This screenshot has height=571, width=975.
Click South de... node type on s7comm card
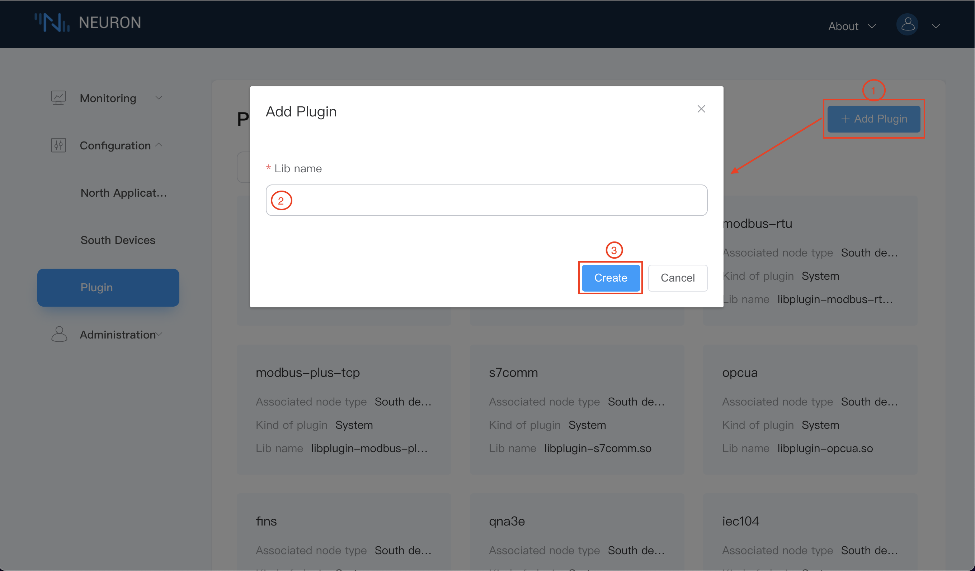(636, 402)
